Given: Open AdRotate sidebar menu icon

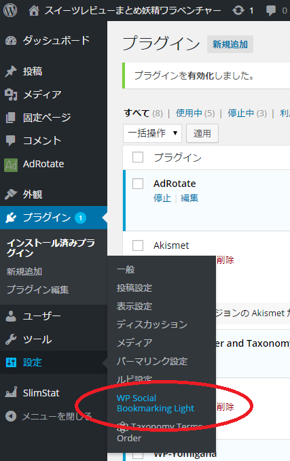Looking at the screenshot, I should point(11,165).
